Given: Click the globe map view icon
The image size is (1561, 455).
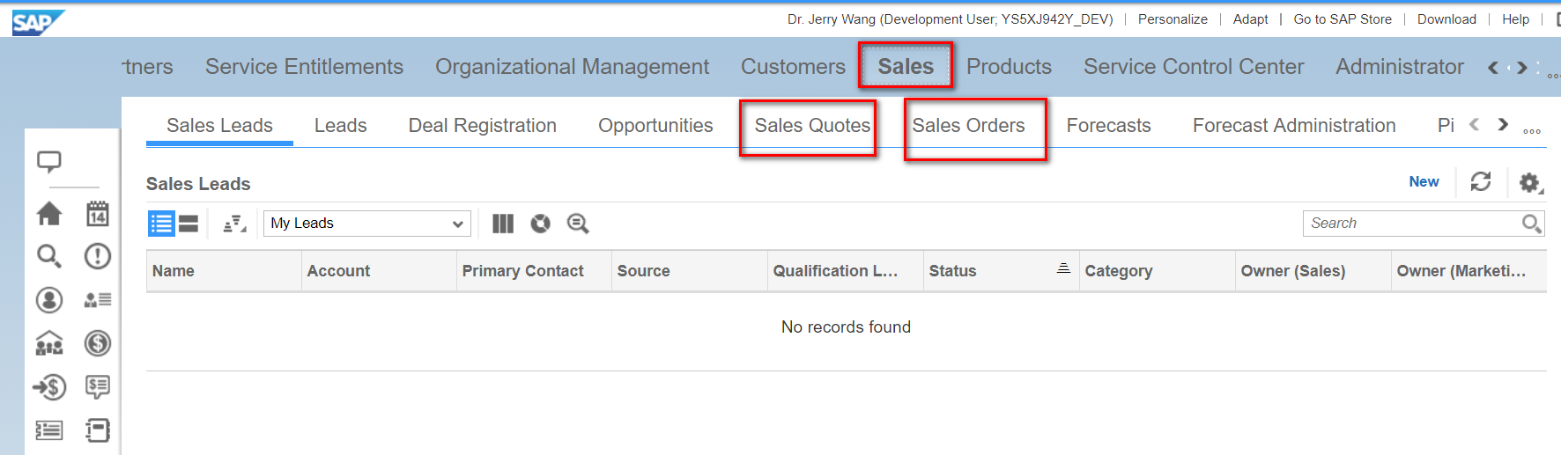Looking at the screenshot, I should (540, 224).
